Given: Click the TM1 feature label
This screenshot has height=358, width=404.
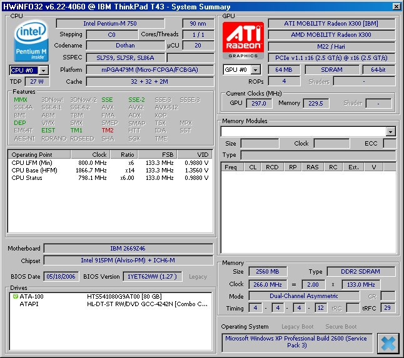Looking at the screenshot, I should [x=76, y=131].
